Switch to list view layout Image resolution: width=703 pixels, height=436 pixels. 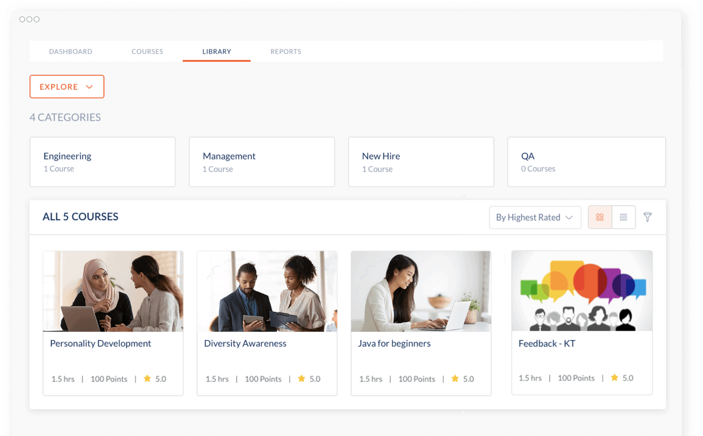(x=623, y=217)
